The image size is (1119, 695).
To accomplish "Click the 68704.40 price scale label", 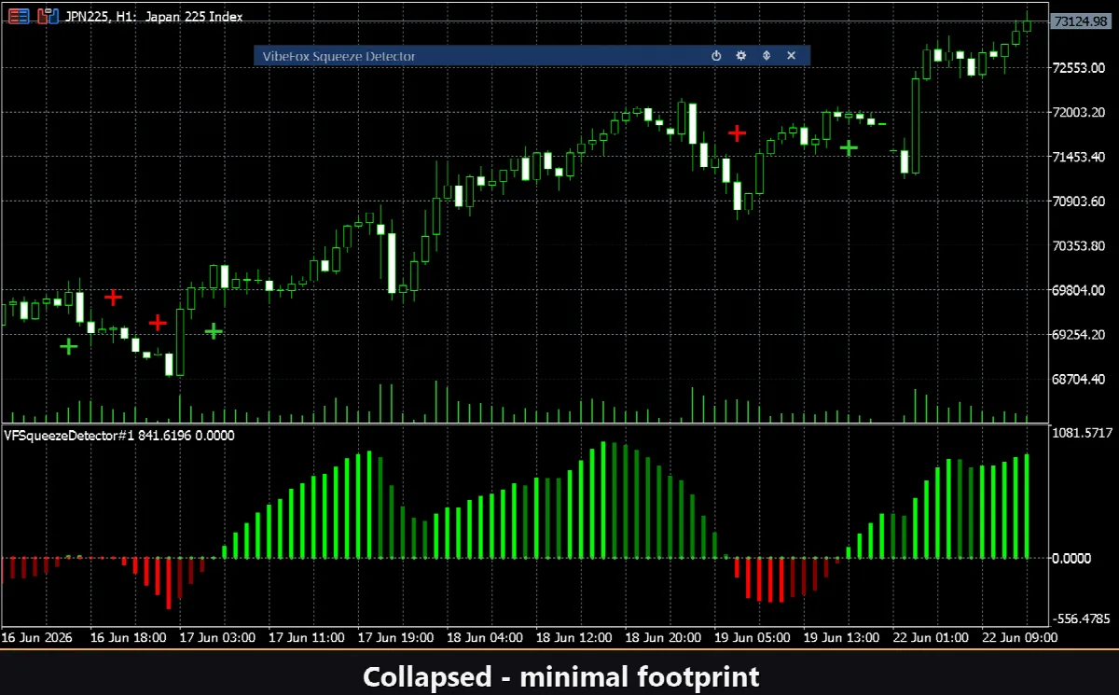I will [x=1081, y=379].
